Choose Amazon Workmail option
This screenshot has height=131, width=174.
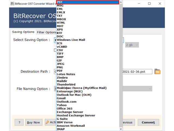[x=88, y=126]
